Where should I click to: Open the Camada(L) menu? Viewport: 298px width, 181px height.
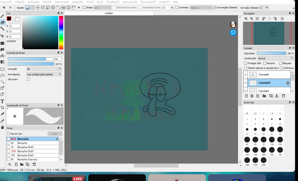tap(33, 2)
